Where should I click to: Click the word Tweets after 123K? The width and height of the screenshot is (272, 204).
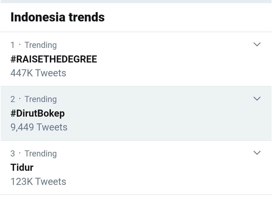tap(50, 182)
